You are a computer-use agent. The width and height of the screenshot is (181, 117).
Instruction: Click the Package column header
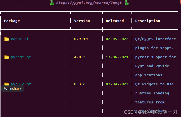tap(12, 21)
